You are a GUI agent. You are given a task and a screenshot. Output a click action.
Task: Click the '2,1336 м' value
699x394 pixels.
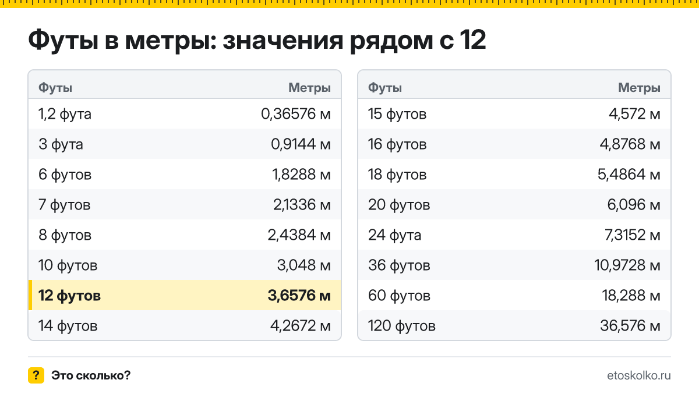pos(301,205)
